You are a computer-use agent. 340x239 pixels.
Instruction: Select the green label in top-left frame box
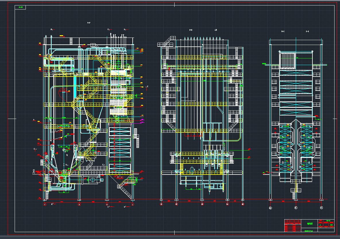tap(20, 7)
